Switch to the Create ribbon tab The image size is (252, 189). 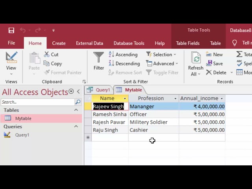[59, 43]
